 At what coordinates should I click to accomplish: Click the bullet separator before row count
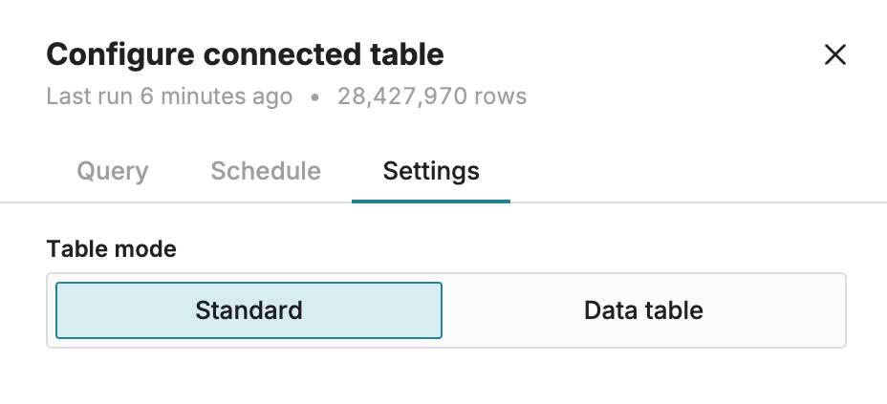315,97
